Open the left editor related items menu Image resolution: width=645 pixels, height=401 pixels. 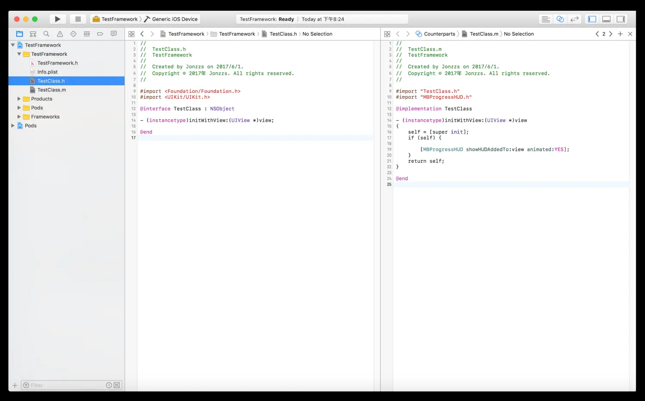coord(132,34)
